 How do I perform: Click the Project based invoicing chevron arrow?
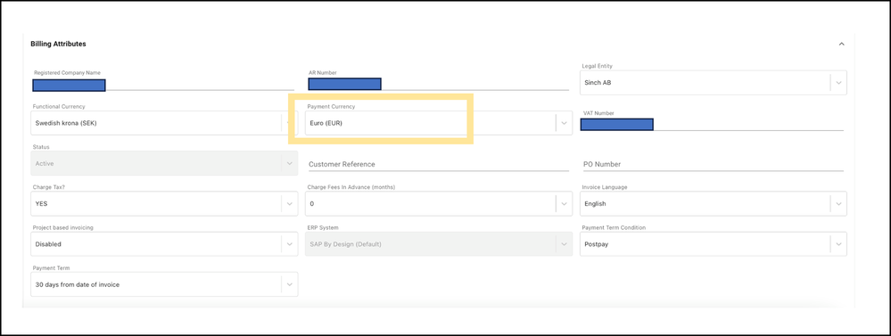pos(289,244)
